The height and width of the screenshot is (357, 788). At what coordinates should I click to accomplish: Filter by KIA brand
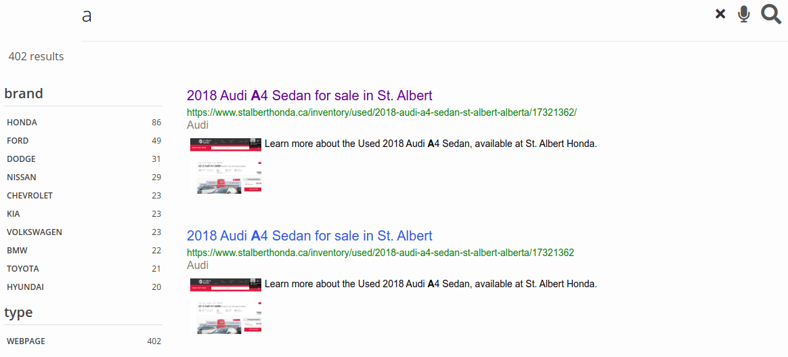click(14, 214)
